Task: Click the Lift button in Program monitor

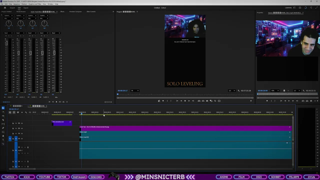Action: click(x=199, y=101)
